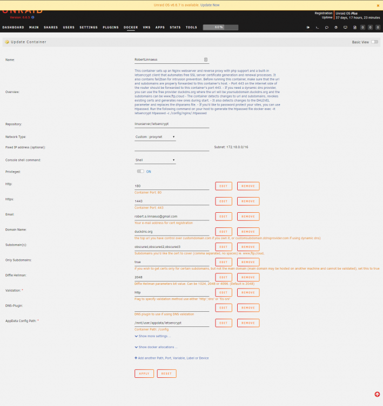
Task: Expand Show more settings
Action: (152, 336)
